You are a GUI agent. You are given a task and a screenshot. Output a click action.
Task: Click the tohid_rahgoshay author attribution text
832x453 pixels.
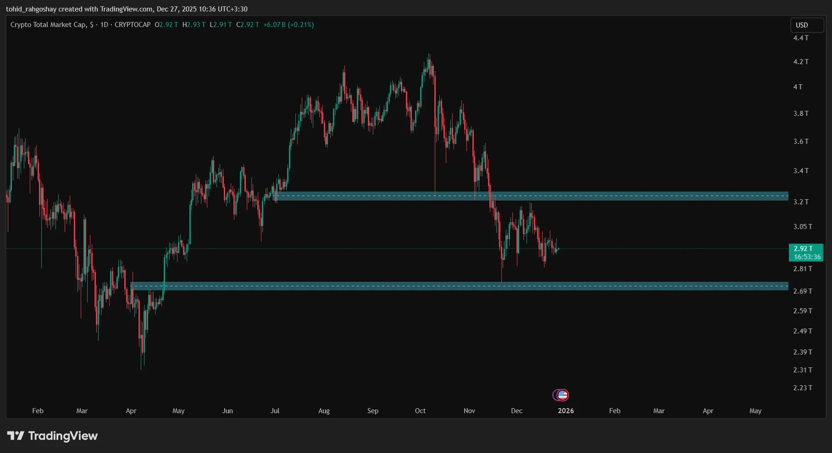point(31,9)
